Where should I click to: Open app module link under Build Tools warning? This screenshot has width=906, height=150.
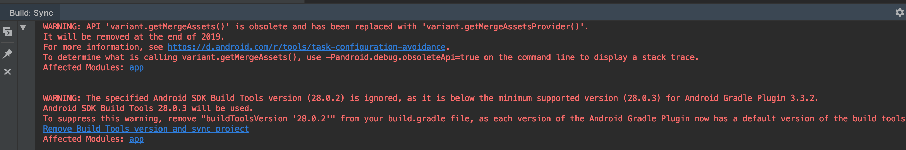137,139
